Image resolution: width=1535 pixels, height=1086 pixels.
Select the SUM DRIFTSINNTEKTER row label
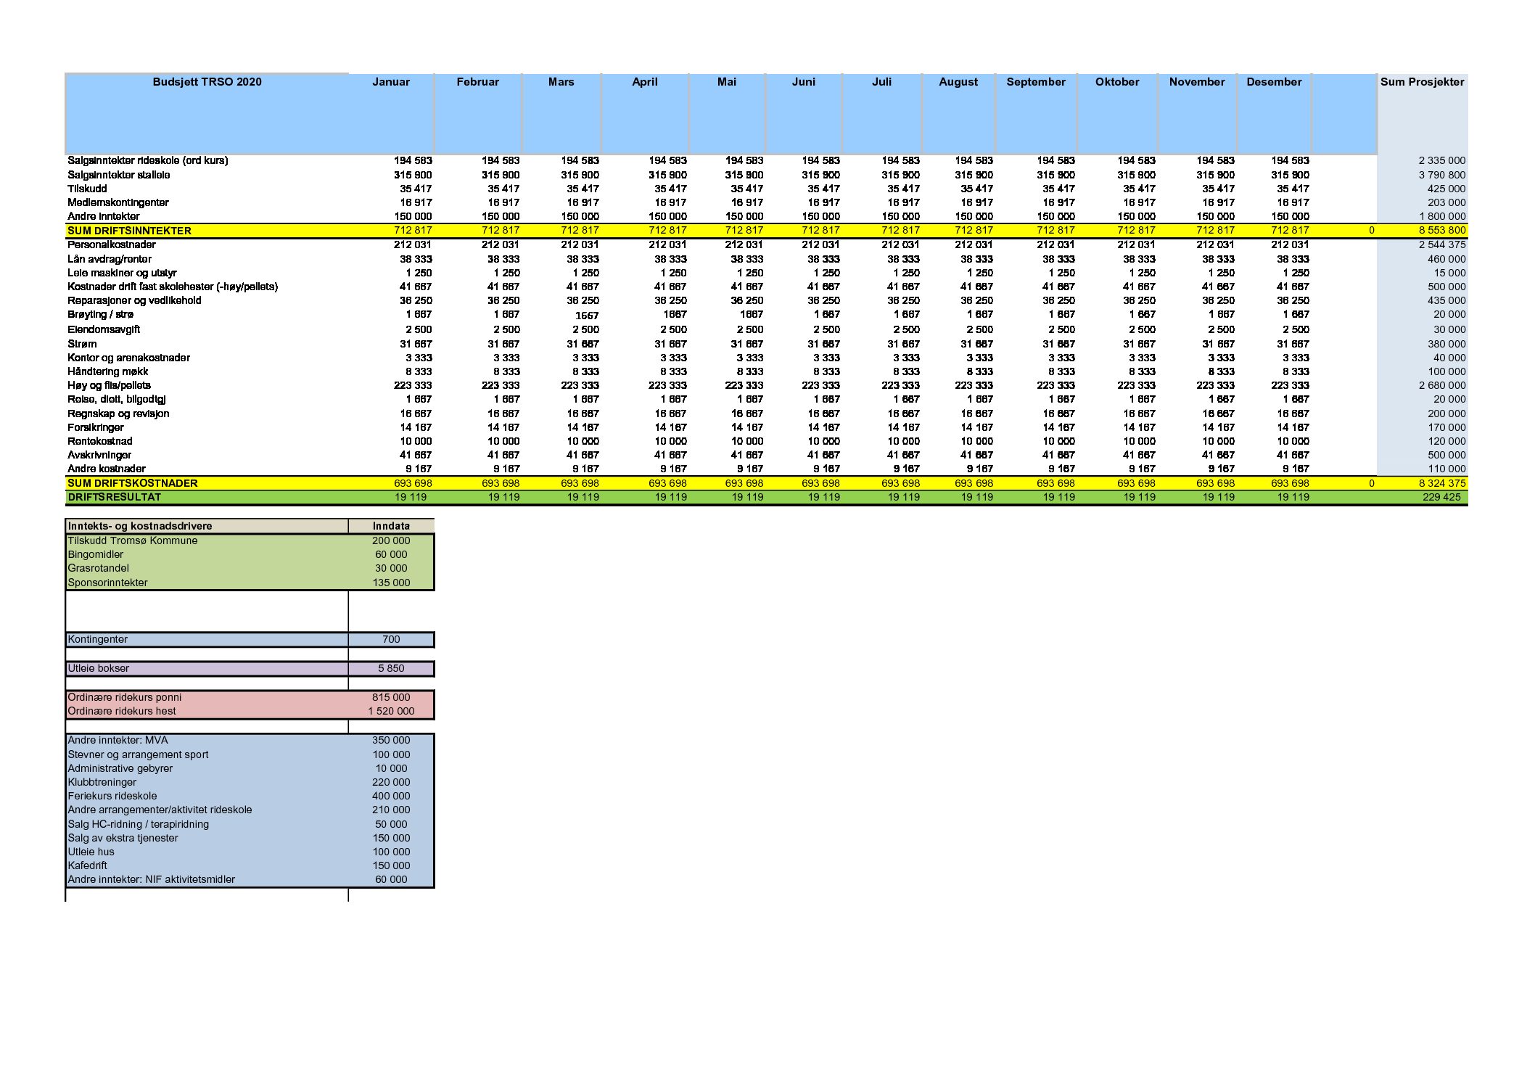(x=129, y=231)
